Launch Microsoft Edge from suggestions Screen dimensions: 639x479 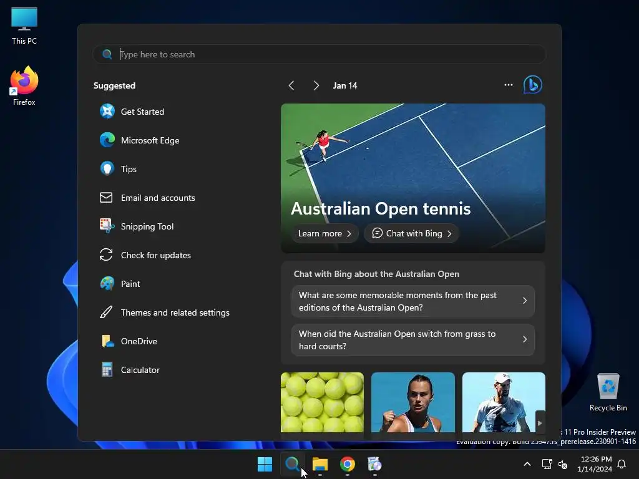139,140
